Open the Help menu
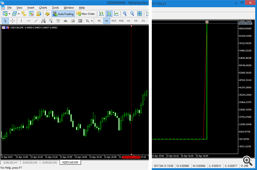Screen dimensions: 257x170 (x=82, y=8)
